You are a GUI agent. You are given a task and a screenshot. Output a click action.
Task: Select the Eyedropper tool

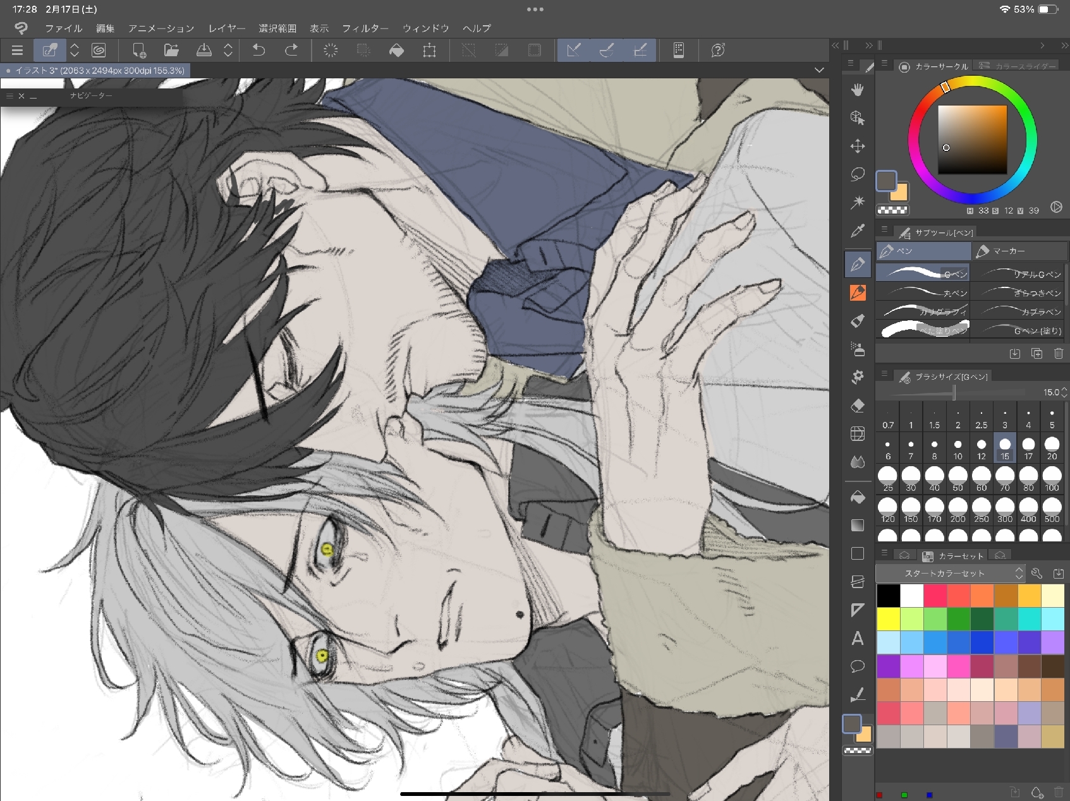(x=858, y=231)
